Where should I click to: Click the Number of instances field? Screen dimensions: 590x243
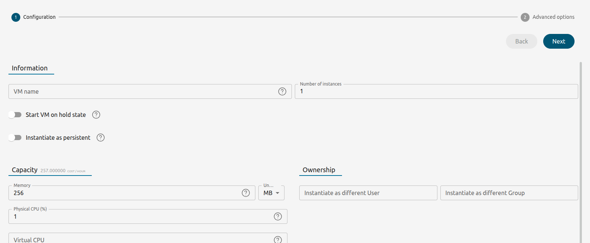pos(436,91)
